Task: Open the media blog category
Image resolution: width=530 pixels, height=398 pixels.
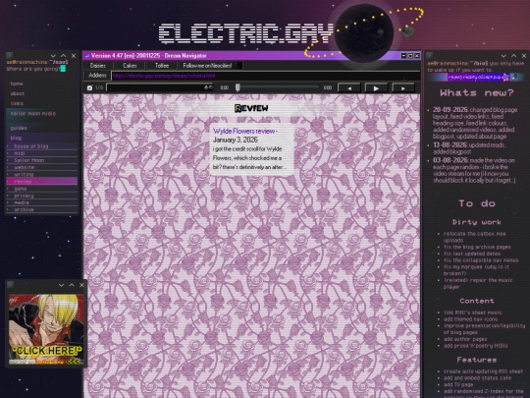Action: 42,202
